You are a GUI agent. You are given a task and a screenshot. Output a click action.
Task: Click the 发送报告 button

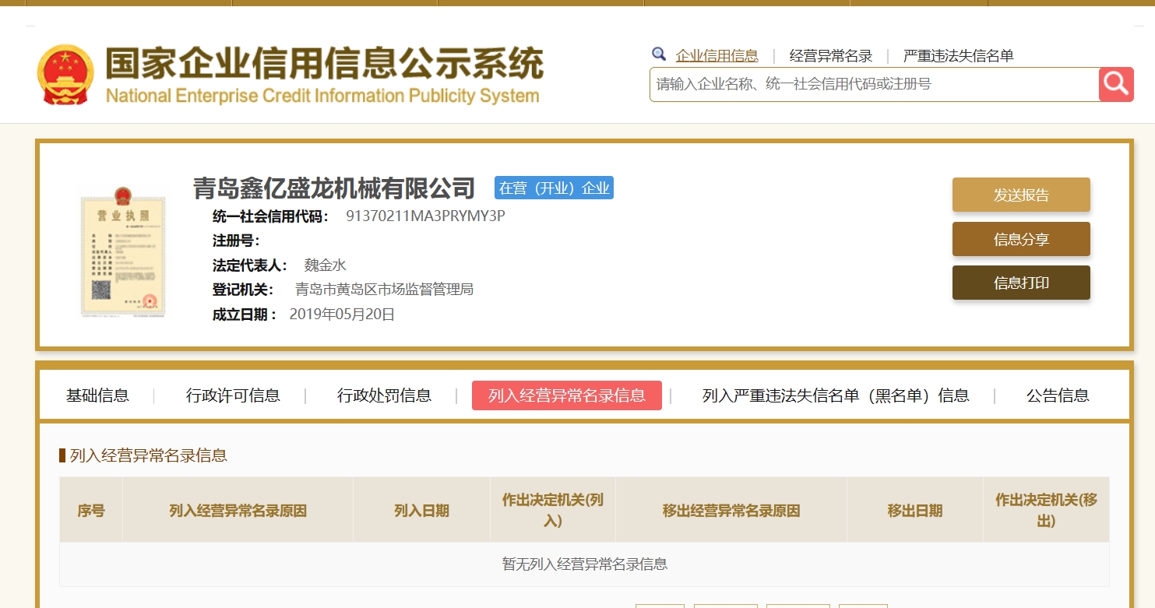1021,195
